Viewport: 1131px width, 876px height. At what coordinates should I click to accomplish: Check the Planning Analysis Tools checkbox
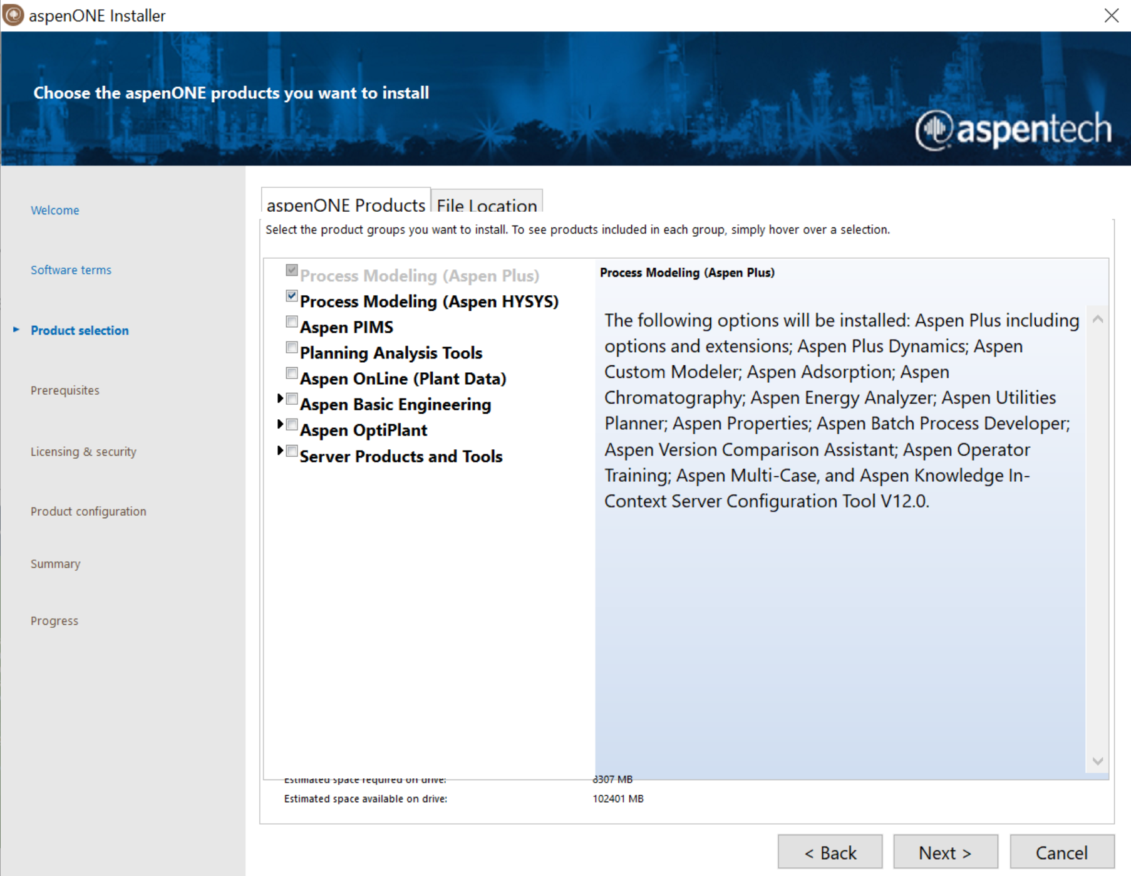pos(291,347)
